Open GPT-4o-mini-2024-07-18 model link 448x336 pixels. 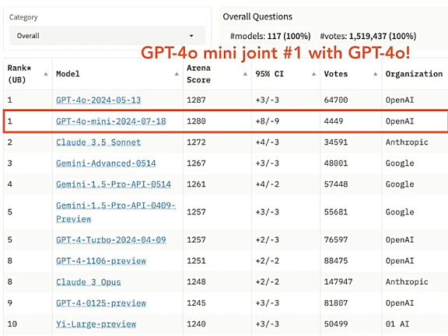point(111,121)
